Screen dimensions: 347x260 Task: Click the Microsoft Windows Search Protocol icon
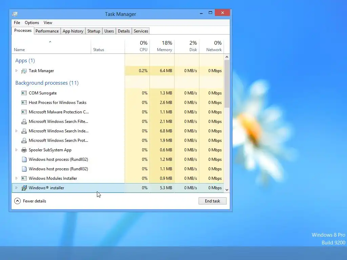24,140
